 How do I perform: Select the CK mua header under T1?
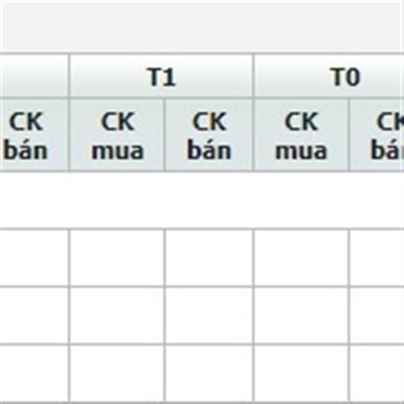(x=117, y=135)
